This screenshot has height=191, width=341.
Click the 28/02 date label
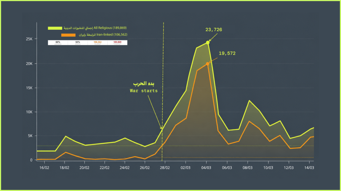click(x=165, y=168)
